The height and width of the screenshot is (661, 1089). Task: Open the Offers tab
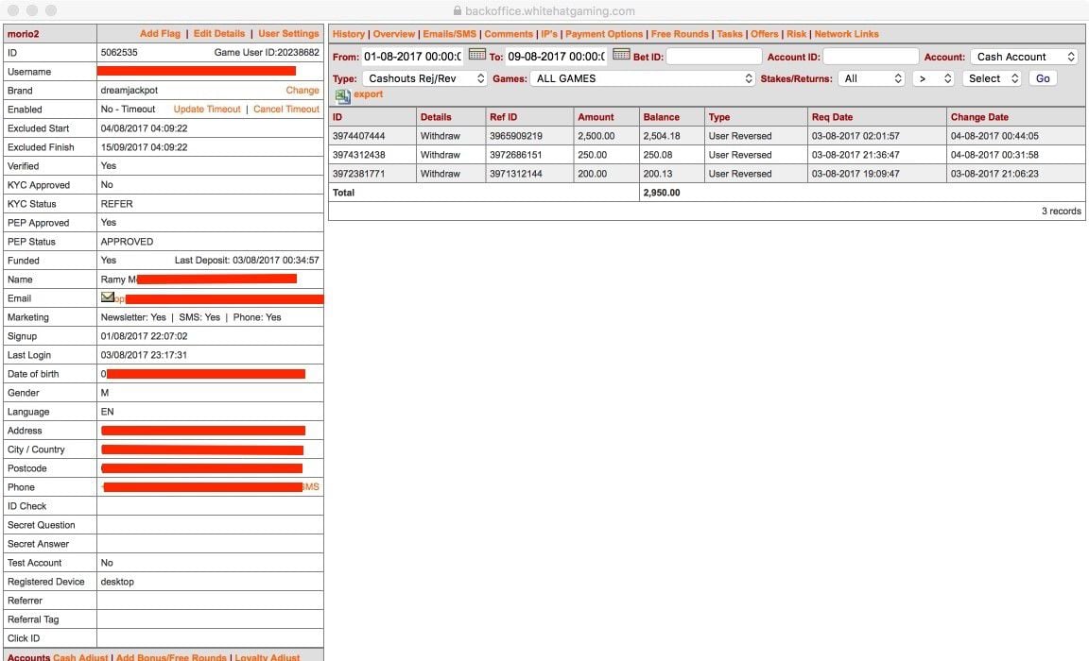pyautogui.click(x=764, y=34)
